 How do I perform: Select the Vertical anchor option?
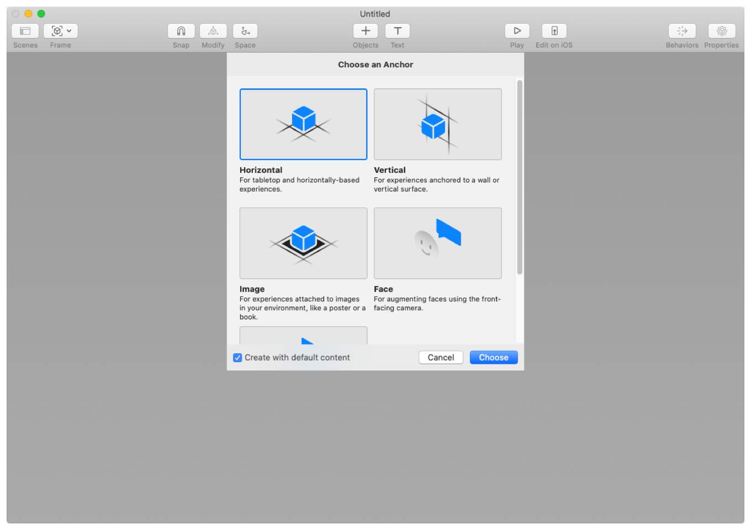437,124
